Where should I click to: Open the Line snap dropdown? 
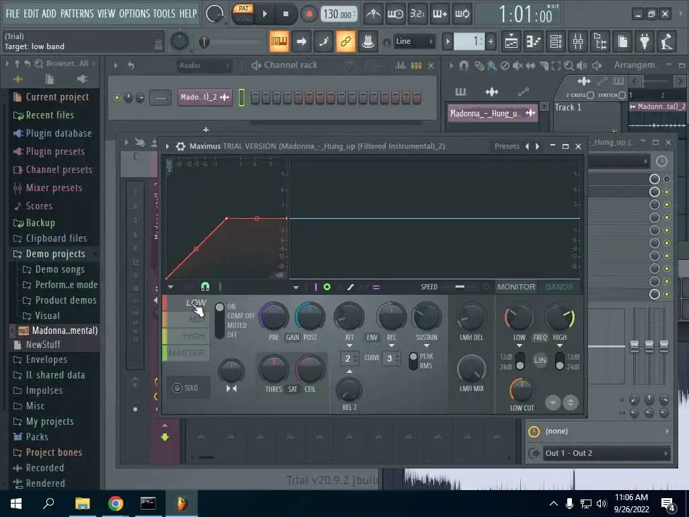click(x=414, y=41)
